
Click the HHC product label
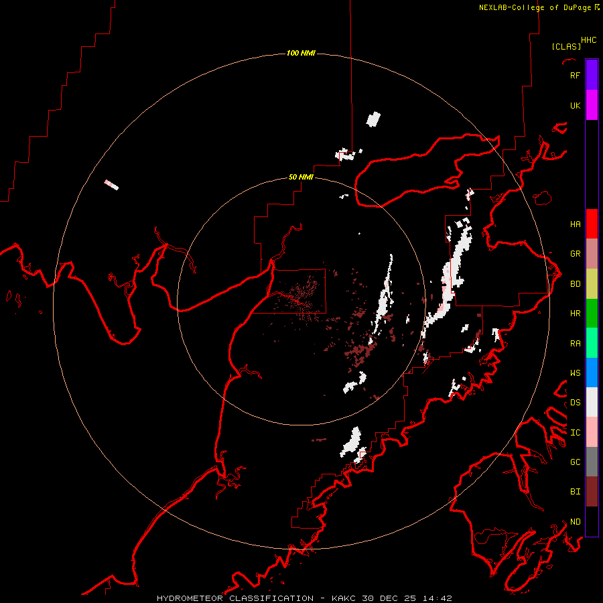point(588,40)
